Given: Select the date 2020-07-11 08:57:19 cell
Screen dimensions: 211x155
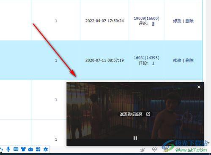Looking at the screenshot, I should (x=104, y=60).
